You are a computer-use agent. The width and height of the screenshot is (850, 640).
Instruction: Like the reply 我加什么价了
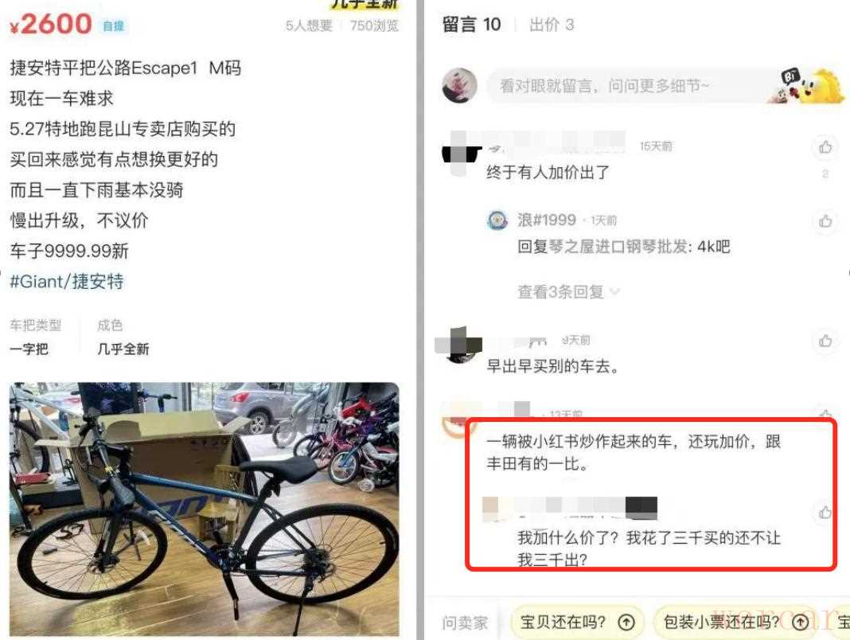coord(825,512)
